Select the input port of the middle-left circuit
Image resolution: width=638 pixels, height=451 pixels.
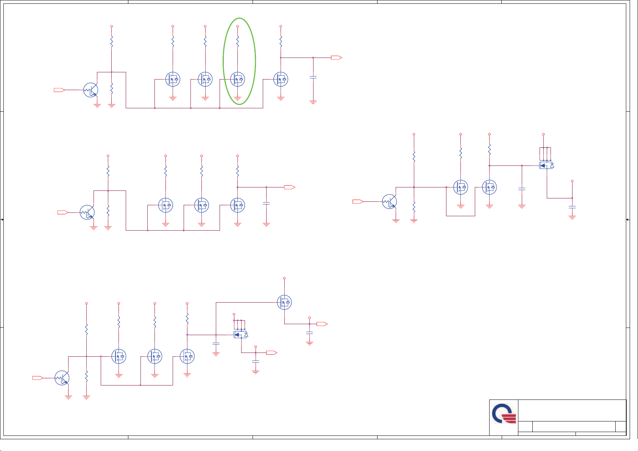pyautogui.click(x=63, y=212)
